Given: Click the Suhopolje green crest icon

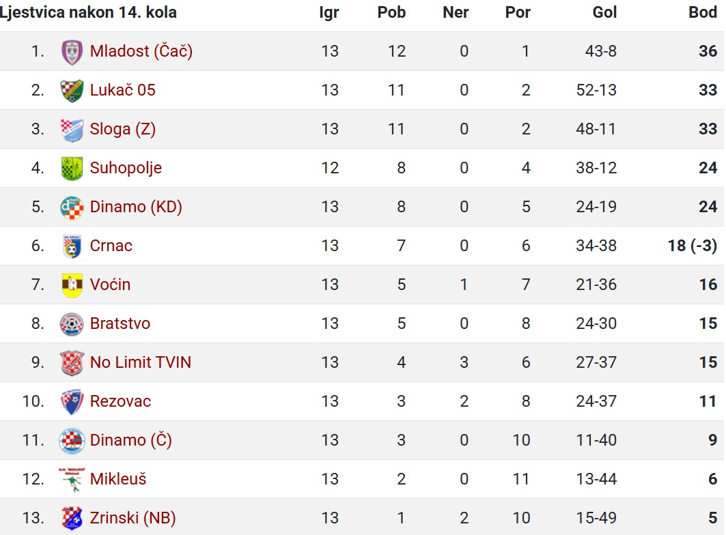Looking at the screenshot, I should (72, 168).
